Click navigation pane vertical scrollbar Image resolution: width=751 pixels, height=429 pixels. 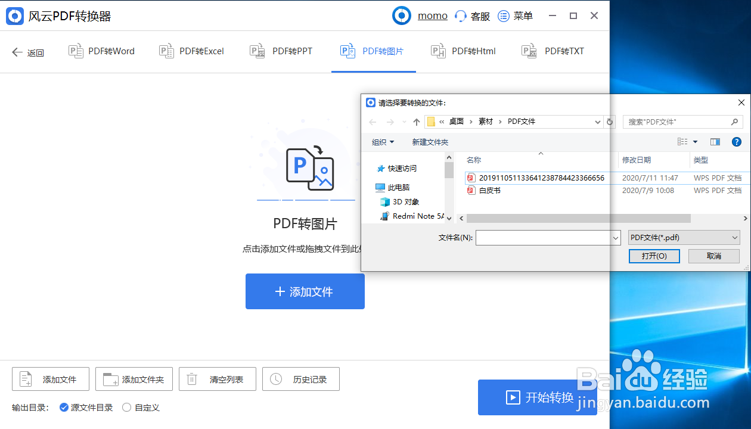pos(449,170)
